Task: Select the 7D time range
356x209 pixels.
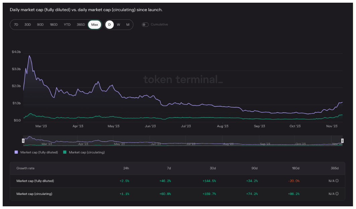Action: pos(16,24)
